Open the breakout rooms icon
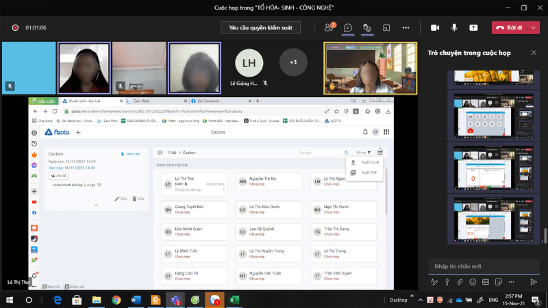 pyautogui.click(x=386, y=27)
